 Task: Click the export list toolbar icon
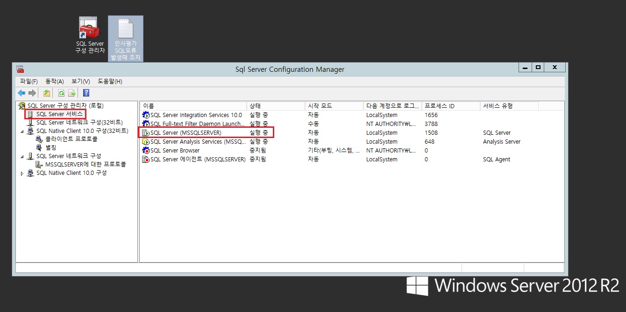(x=71, y=93)
